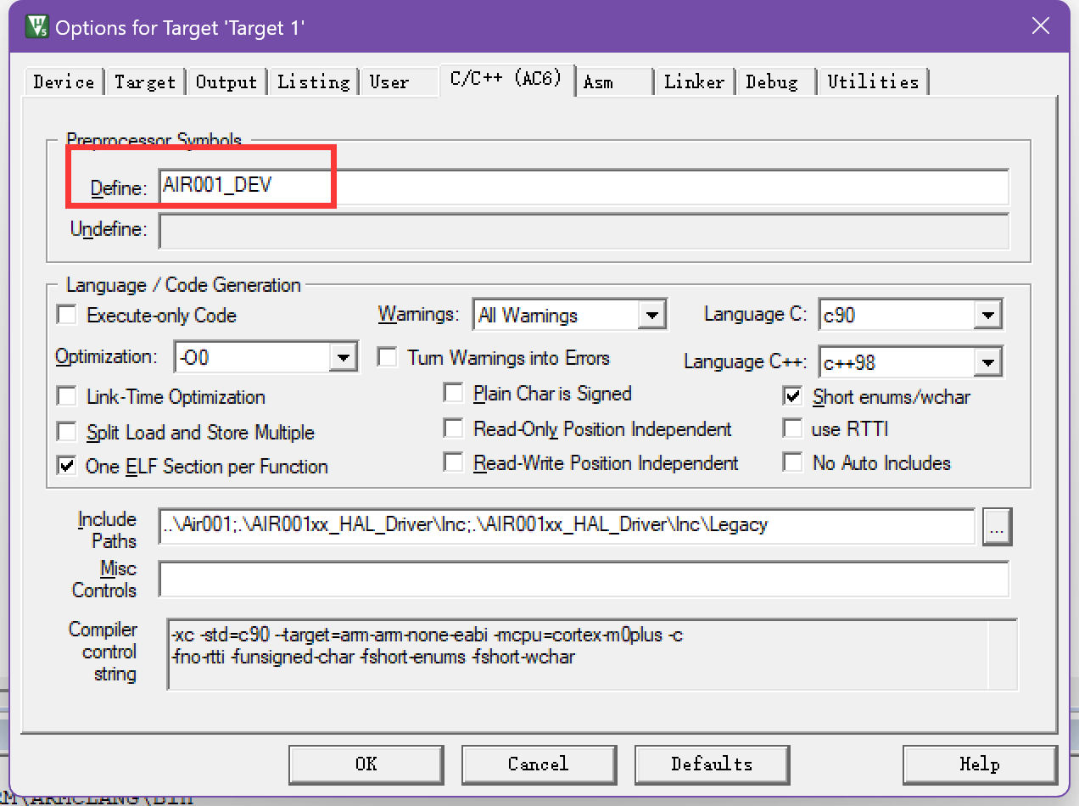Expand Language C++ standard dropdown
This screenshot has height=806, width=1079.
tap(987, 363)
